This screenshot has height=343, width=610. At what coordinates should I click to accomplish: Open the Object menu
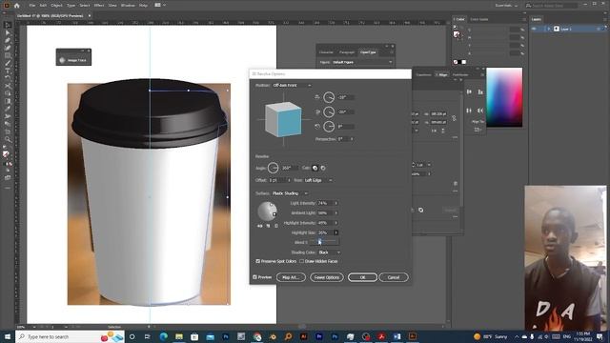[56, 6]
